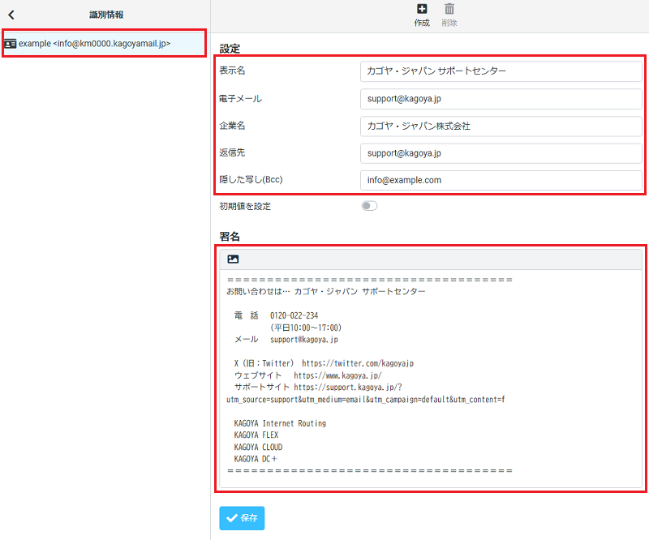Click the 隠した写し(Bcc) field
This screenshot has height=540, width=649.
tap(501, 180)
